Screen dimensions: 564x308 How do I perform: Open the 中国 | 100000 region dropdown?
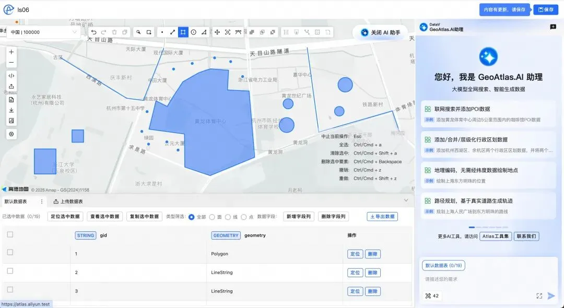[43, 32]
